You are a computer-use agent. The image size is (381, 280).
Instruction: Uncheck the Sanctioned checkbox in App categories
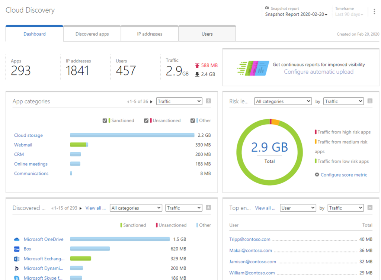[105, 120]
